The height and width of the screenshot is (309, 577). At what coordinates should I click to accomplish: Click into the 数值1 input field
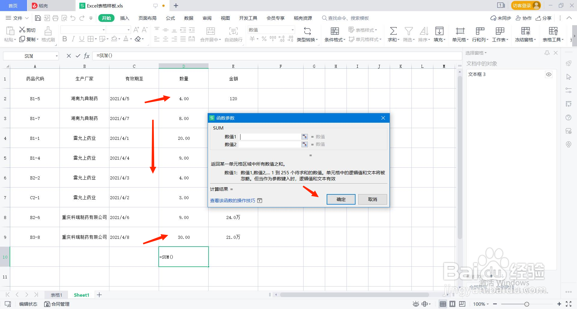coord(270,136)
